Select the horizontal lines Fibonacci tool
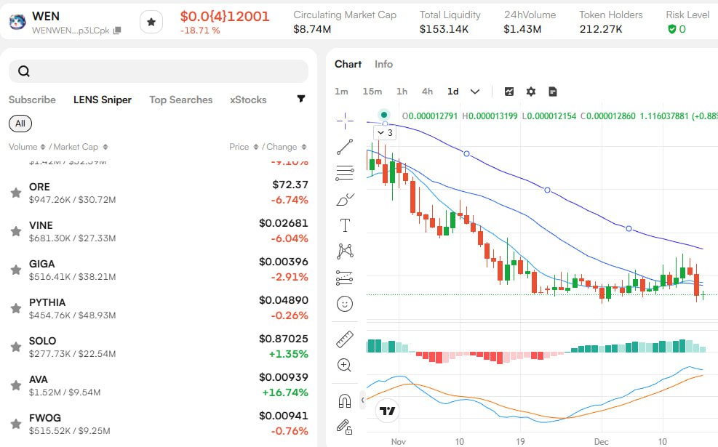Image resolution: width=718 pixels, height=447 pixels. click(x=345, y=173)
